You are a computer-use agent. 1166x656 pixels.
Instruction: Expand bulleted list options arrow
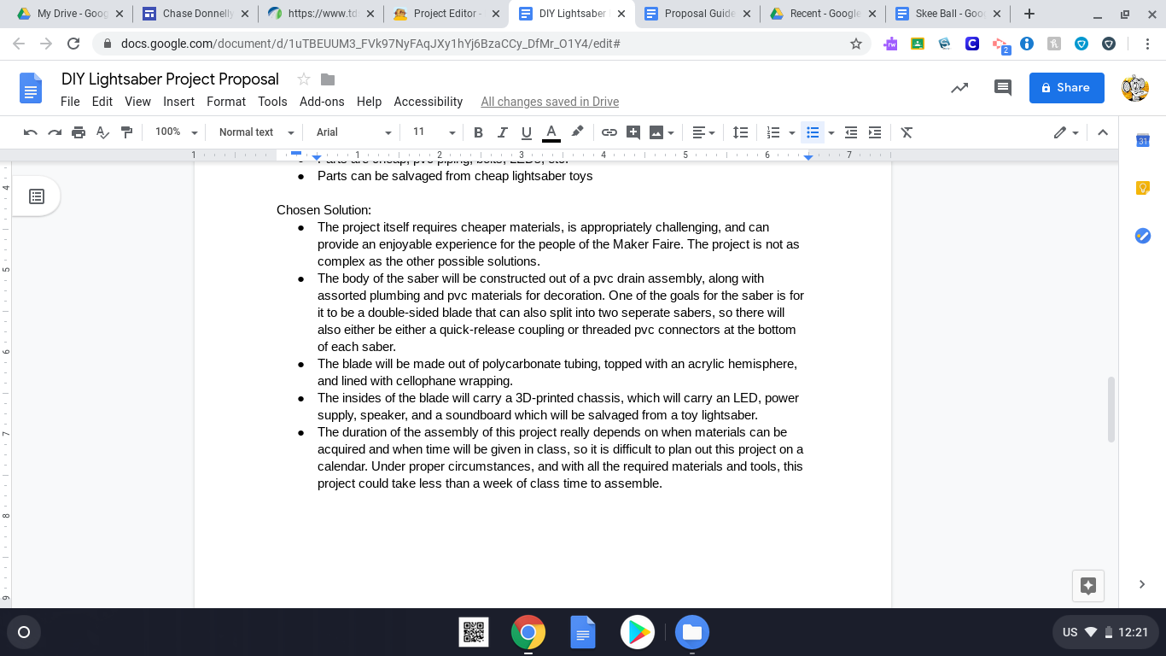tap(831, 132)
